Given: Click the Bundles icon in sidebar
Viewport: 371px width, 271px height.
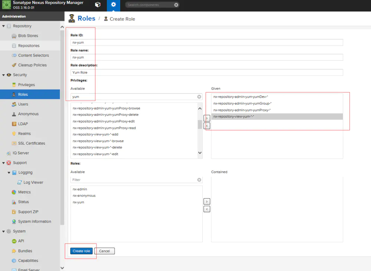Looking at the screenshot, I should tap(14, 251).
